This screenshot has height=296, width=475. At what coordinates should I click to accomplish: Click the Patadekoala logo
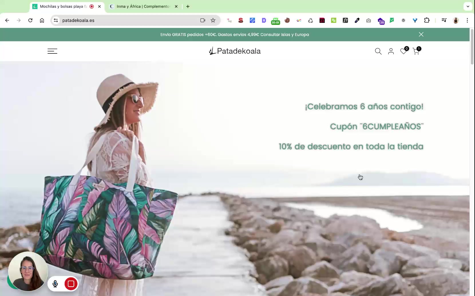(235, 51)
